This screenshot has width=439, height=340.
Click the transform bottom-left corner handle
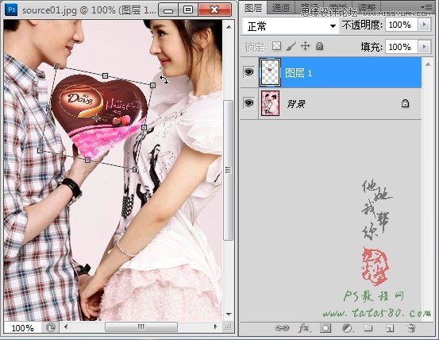point(40,150)
